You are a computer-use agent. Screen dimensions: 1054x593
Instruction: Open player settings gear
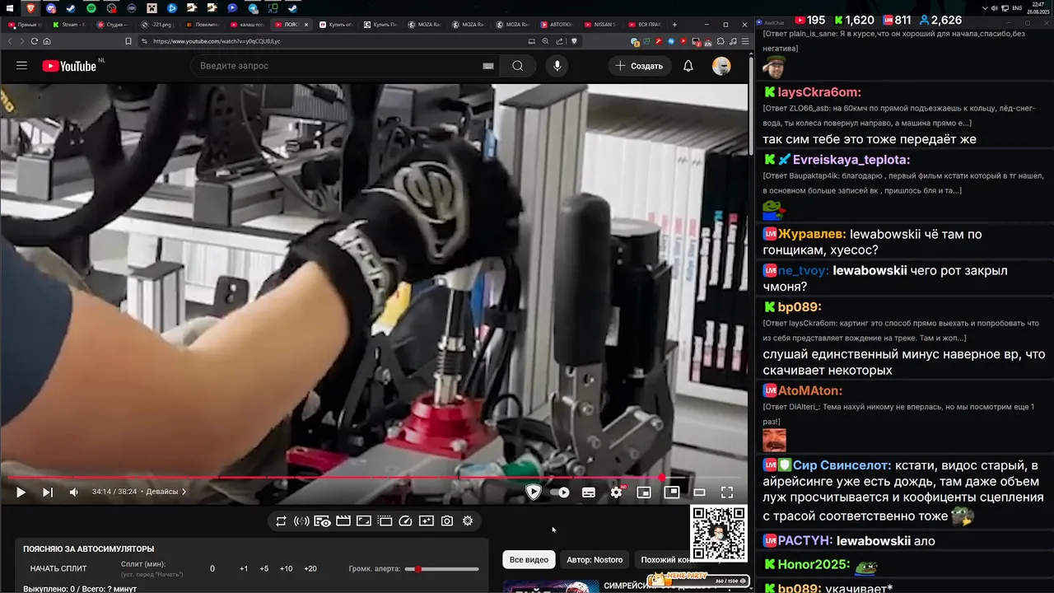[x=616, y=493]
